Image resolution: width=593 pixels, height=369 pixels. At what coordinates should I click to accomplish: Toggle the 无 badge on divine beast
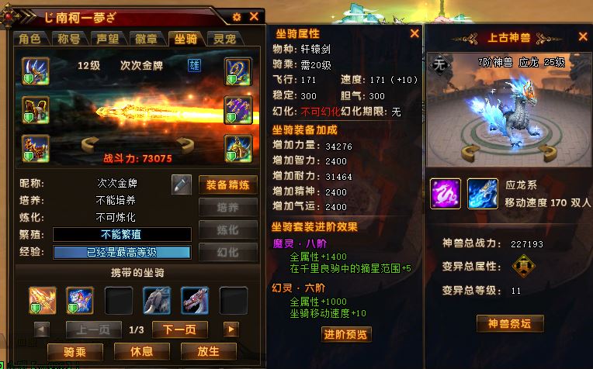click(439, 65)
